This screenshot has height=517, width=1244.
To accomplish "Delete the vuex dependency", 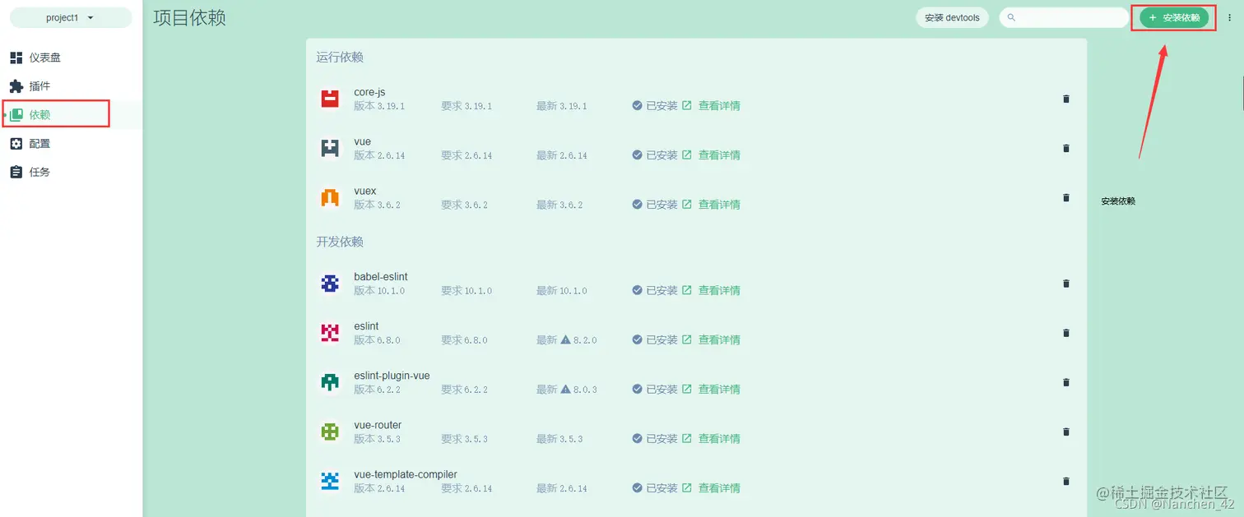I will [x=1066, y=197].
